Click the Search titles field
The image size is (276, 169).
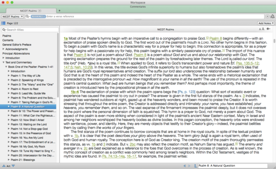click(30, 30)
